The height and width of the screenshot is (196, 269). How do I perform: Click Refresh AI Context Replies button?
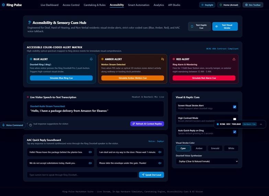[147, 124]
